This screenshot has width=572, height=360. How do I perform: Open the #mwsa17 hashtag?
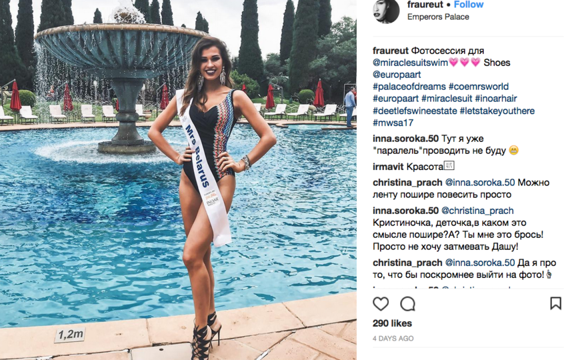point(393,123)
